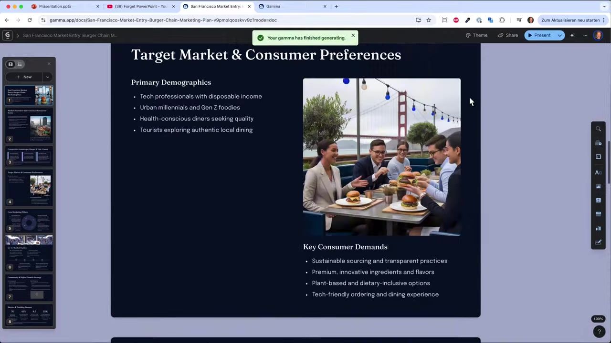Click the Share button
Viewport: 611px width, 343px height.
pos(508,35)
